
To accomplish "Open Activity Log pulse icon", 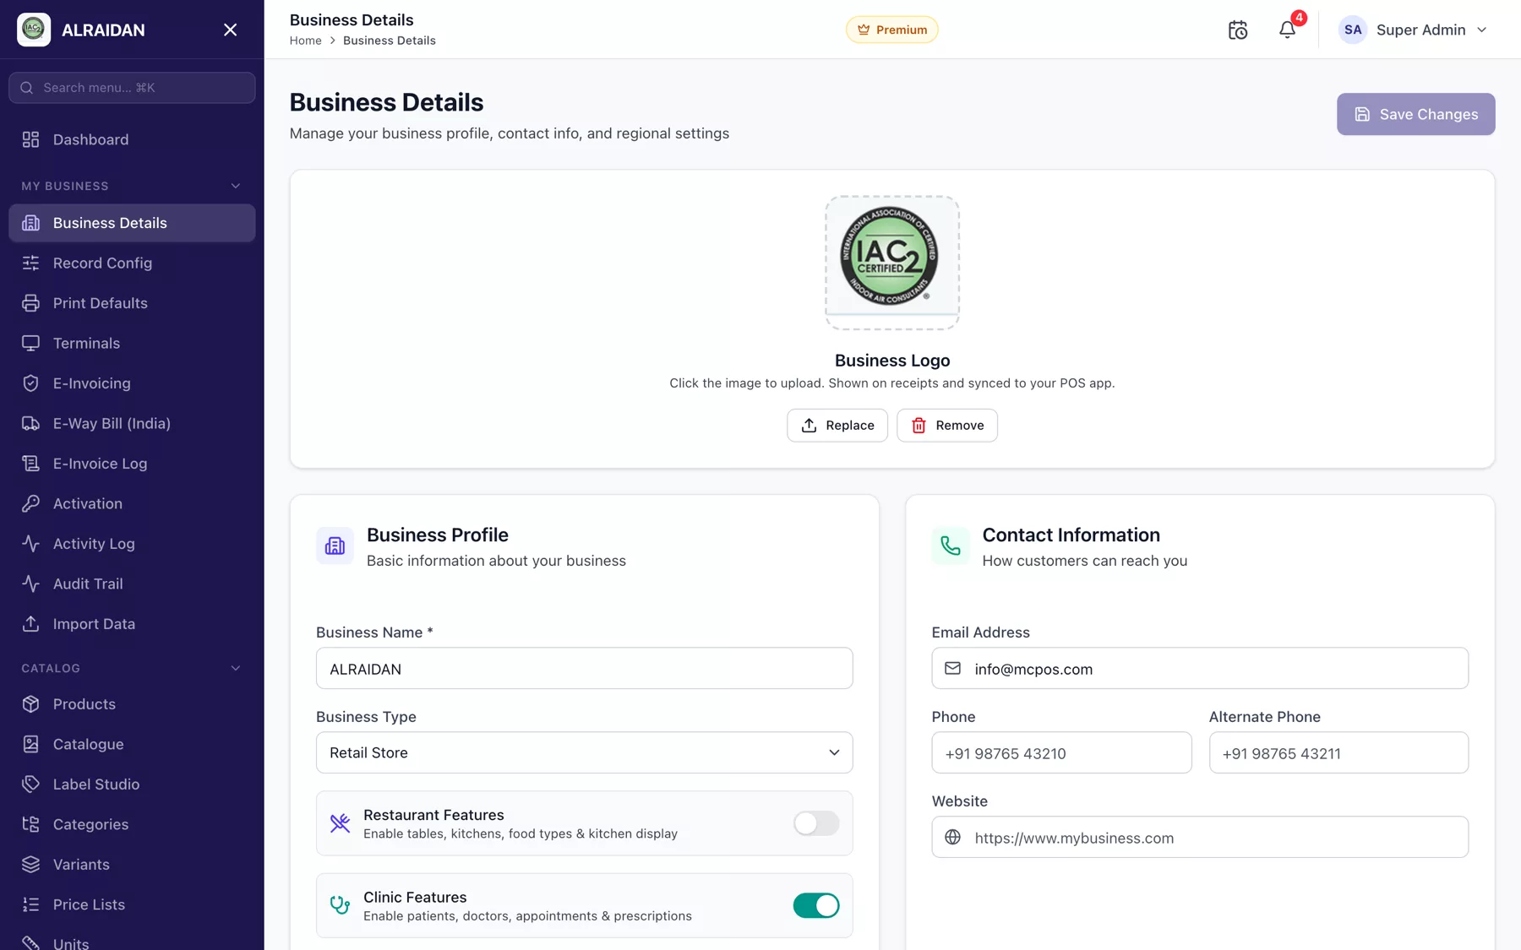I will (31, 544).
